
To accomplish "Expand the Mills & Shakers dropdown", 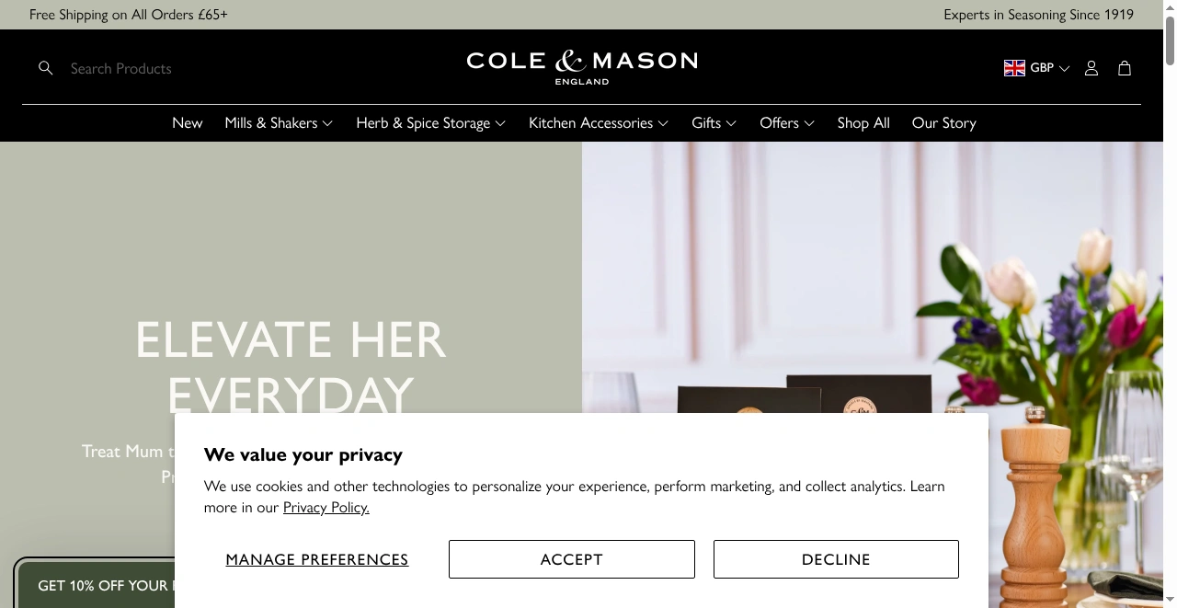I will click(x=279, y=122).
